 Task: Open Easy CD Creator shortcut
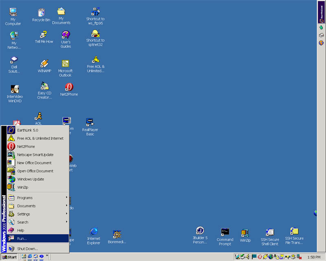(44, 91)
